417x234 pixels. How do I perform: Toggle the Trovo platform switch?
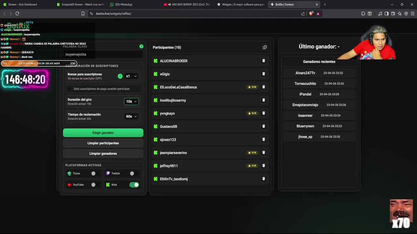pyautogui.click(x=95, y=174)
